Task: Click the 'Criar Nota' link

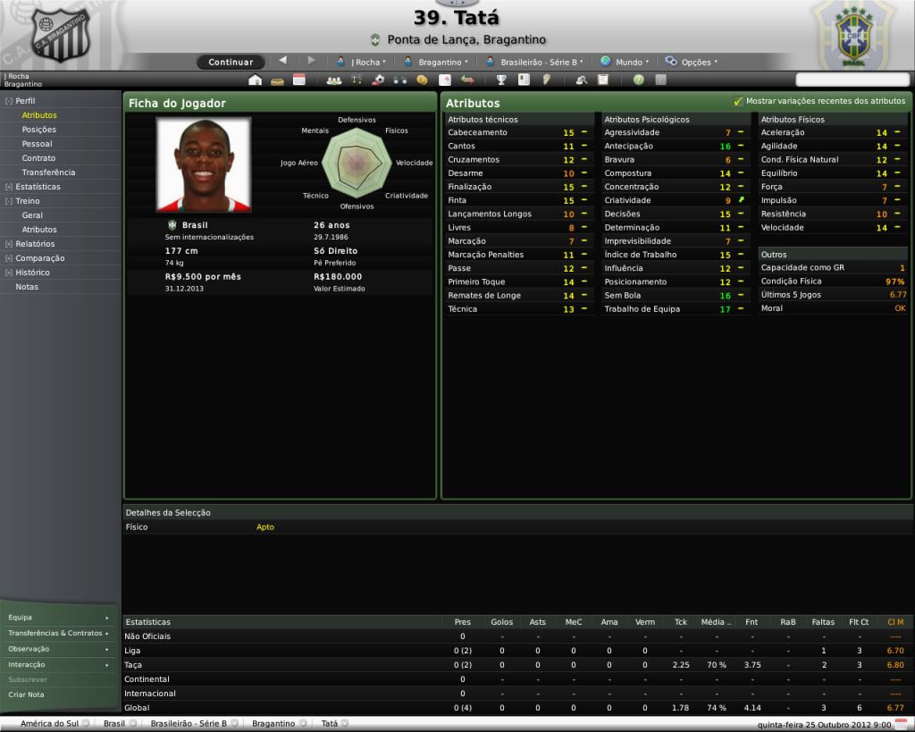Action: (26, 694)
